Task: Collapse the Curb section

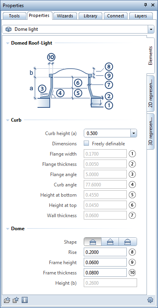Action: 8,120
